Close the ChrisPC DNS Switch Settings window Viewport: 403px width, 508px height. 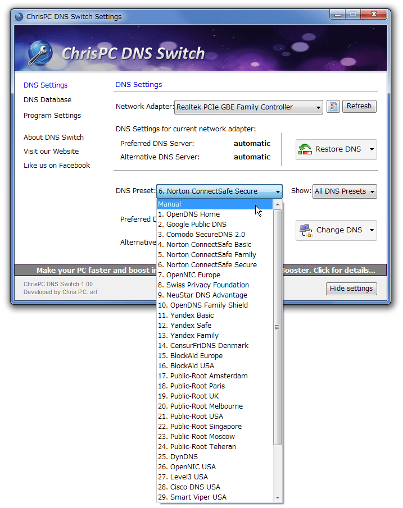pos(374,15)
